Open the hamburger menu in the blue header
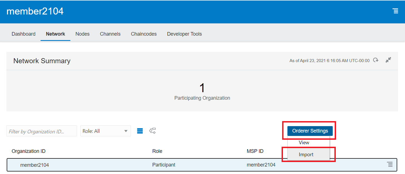Viewport: 405px width, 174px height. [395, 11]
